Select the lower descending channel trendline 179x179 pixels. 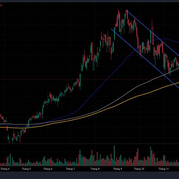[145, 58]
